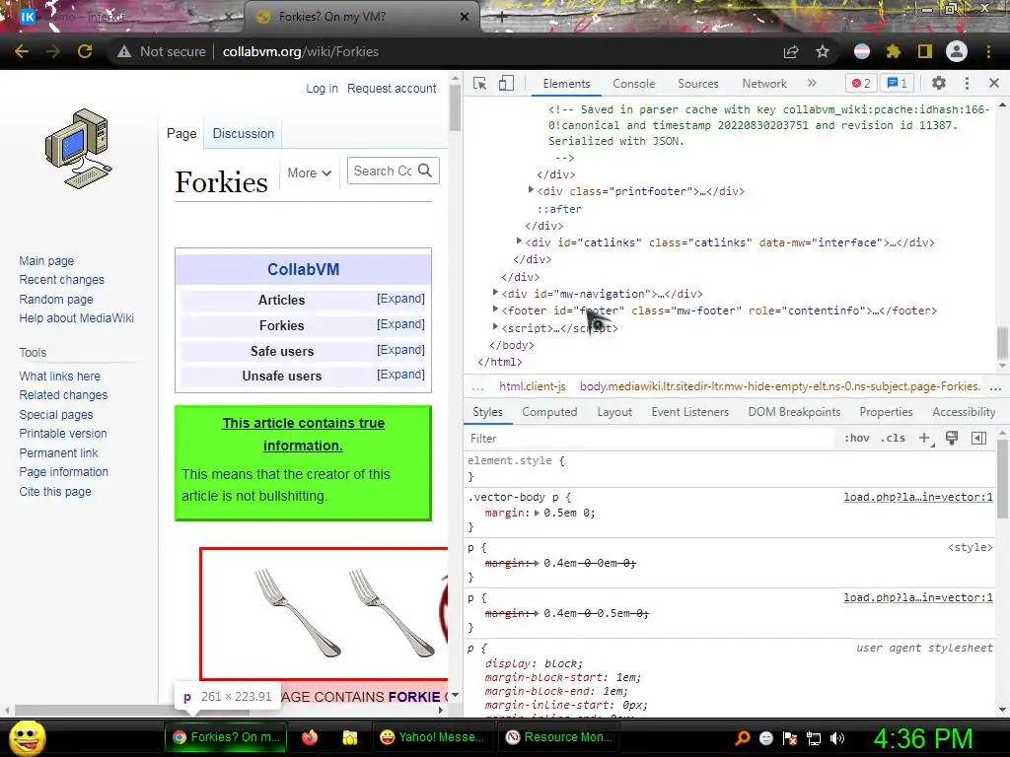
Task: Click the CollabVM computer logo
Action: 79,149
